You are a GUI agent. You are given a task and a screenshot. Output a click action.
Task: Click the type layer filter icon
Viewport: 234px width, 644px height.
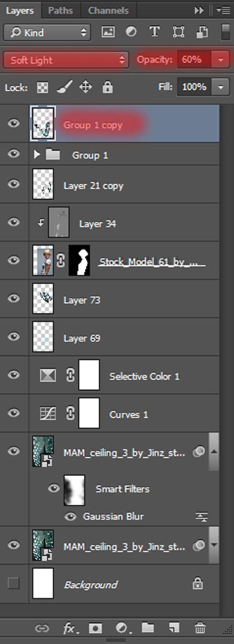pos(154,32)
